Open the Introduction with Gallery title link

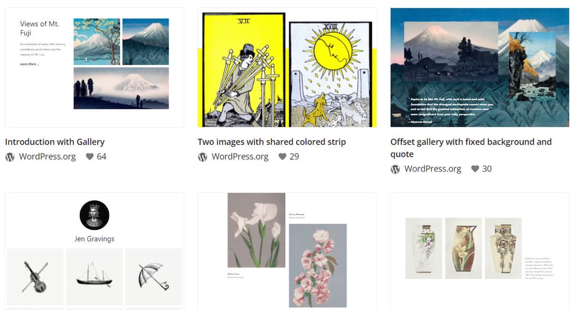click(55, 142)
